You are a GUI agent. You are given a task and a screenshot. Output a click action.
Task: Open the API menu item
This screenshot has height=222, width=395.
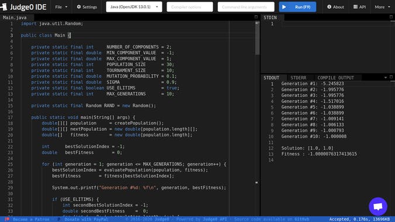(359, 7)
